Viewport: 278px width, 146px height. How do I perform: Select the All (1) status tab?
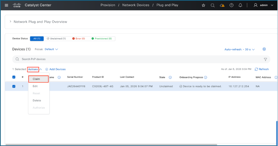(37, 39)
